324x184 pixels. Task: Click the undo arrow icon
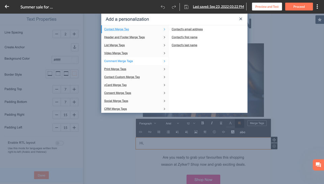pyautogui.click(x=163, y=7)
